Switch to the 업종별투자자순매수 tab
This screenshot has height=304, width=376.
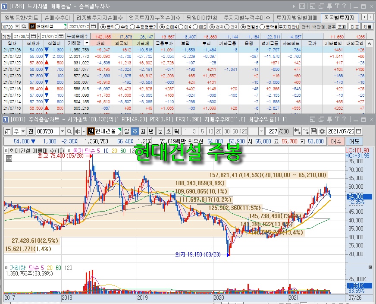click(99, 18)
